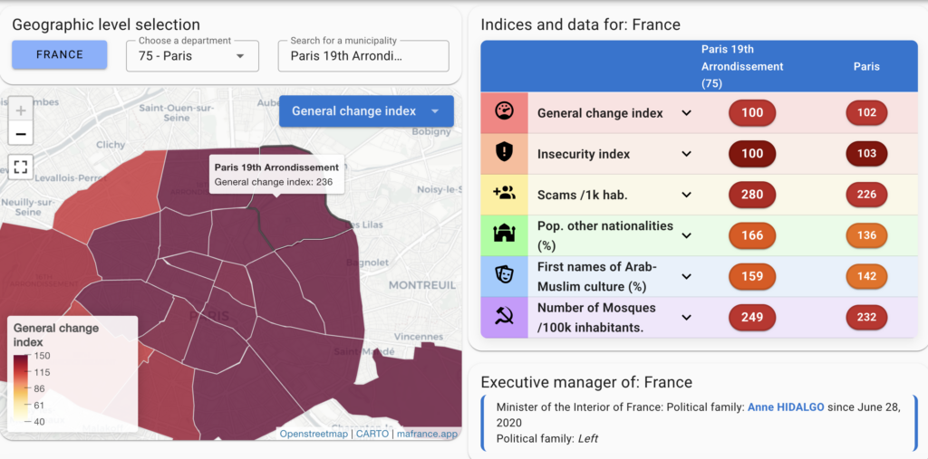Viewport: 928px width, 459px height.
Task: Click the municipality search field
Action: tap(363, 56)
